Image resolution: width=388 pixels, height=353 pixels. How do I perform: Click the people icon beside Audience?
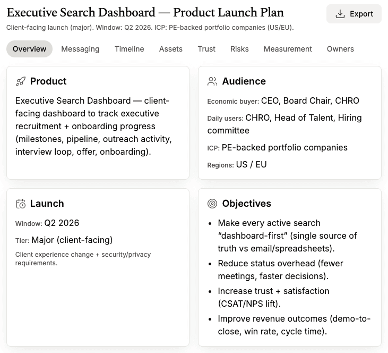(212, 81)
